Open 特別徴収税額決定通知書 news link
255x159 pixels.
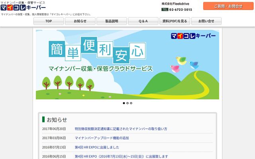121,129
